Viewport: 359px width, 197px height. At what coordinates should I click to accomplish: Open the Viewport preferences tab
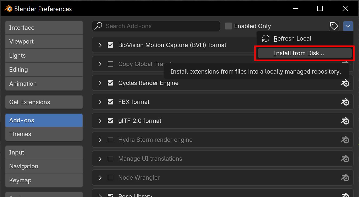(x=44, y=42)
